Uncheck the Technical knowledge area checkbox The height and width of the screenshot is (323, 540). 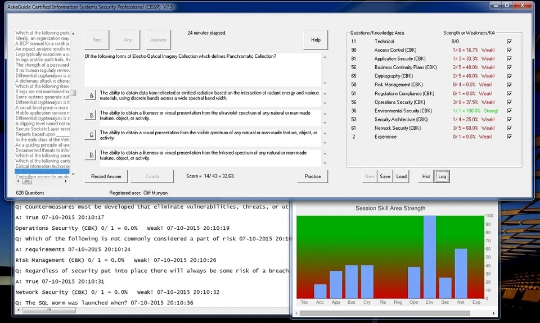click(x=510, y=41)
